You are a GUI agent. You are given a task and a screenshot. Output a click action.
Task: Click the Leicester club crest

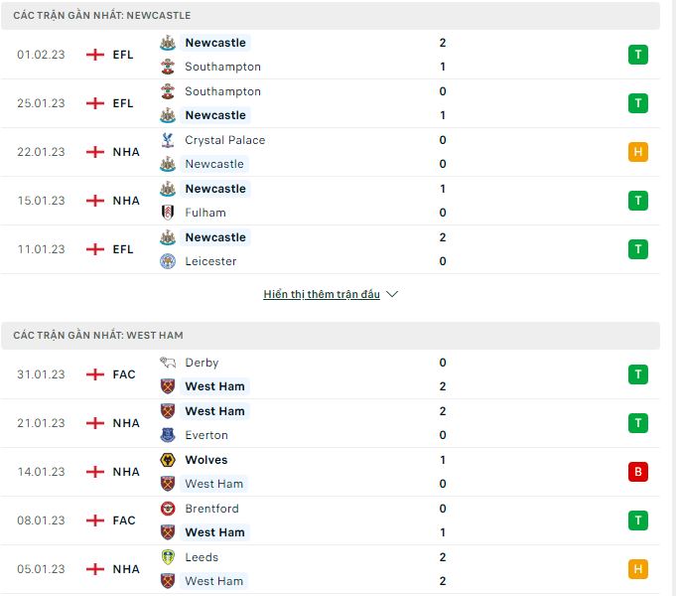point(168,261)
